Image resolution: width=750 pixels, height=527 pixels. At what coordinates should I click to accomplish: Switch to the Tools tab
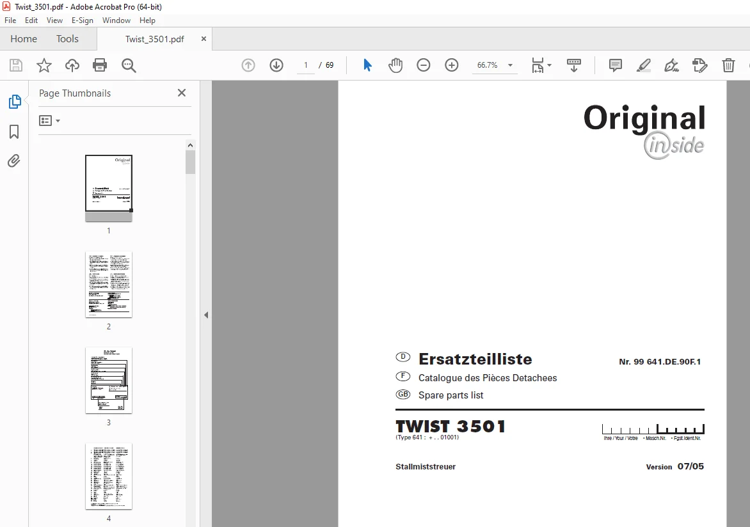tap(67, 39)
